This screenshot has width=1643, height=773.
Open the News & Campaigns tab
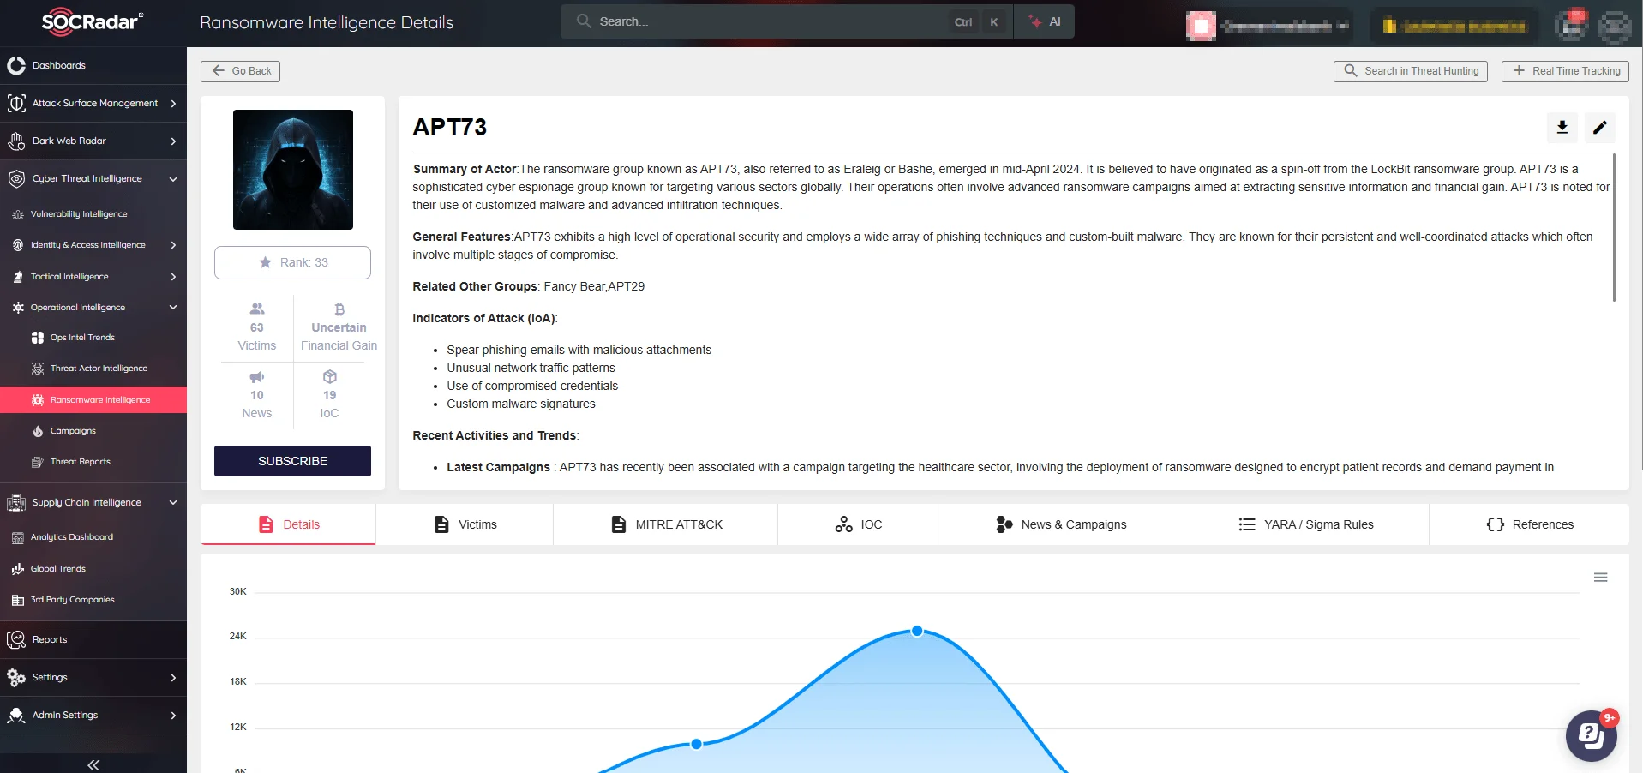(x=1061, y=524)
